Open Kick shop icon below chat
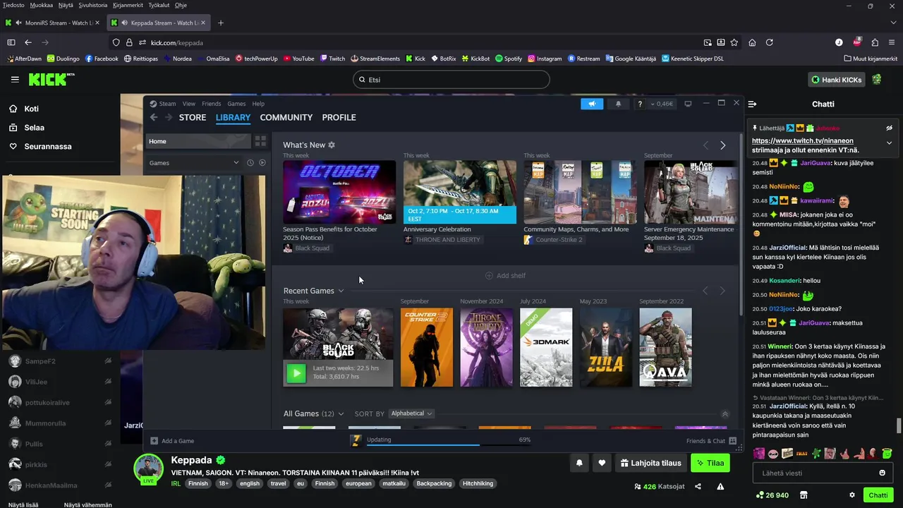Screen dimensions: 903x508 [804, 495]
